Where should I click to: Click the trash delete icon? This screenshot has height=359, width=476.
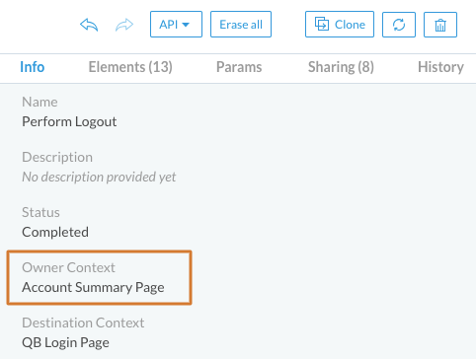click(440, 25)
